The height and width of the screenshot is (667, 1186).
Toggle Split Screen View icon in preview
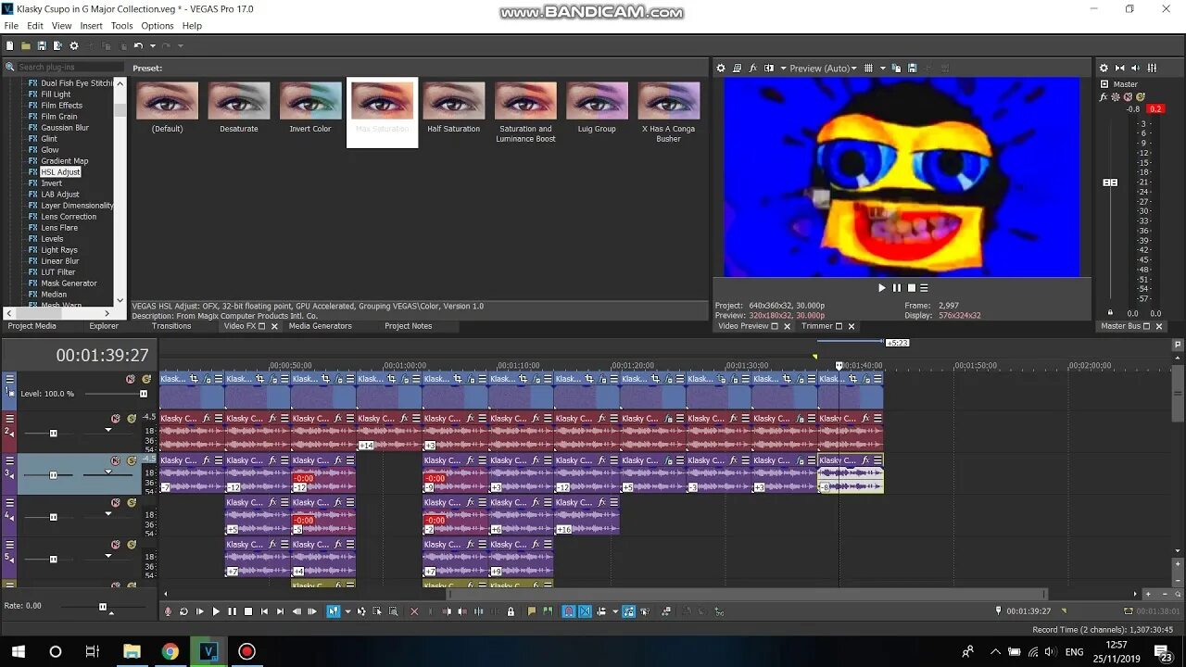coord(768,68)
